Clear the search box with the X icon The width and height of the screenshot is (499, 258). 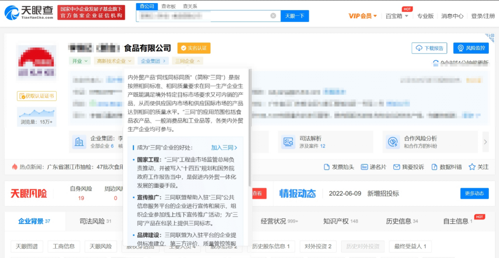click(273, 16)
